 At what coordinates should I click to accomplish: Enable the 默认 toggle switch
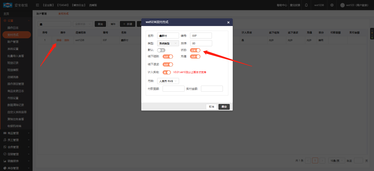tap(161, 50)
